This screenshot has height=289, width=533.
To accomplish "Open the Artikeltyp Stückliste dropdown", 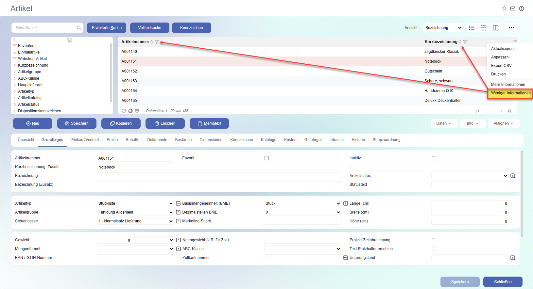I will point(135,203).
